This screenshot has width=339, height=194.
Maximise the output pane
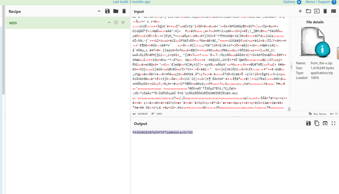click(x=334, y=123)
